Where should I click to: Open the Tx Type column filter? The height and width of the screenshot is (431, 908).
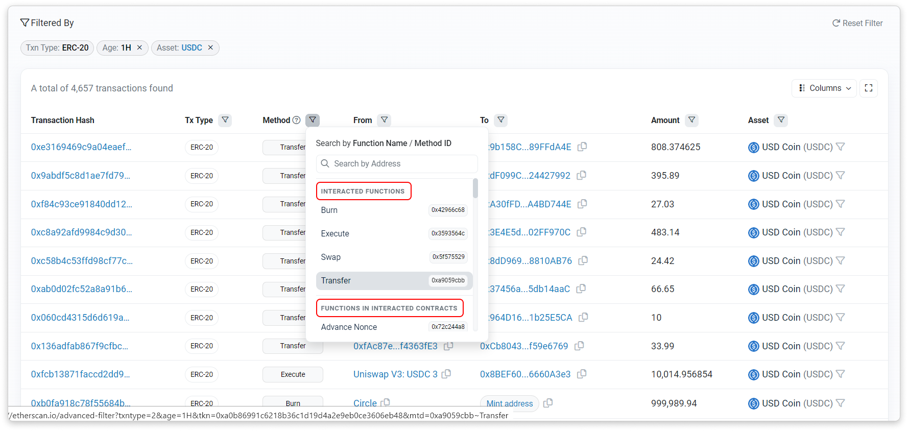click(225, 120)
